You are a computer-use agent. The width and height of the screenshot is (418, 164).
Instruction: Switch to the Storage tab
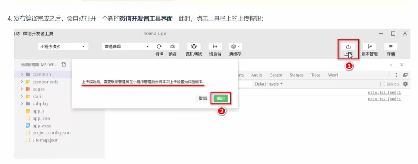pyautogui.click(x=297, y=75)
